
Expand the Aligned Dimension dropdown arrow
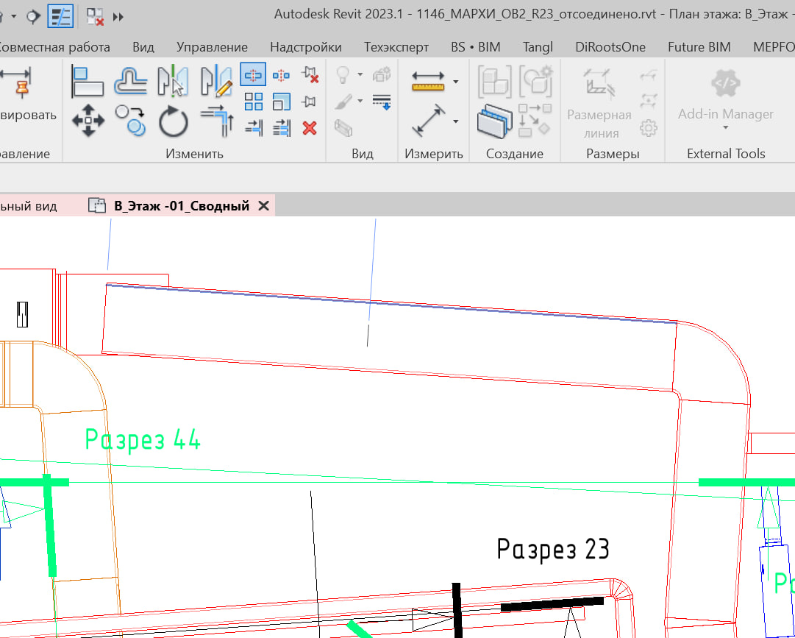456,121
